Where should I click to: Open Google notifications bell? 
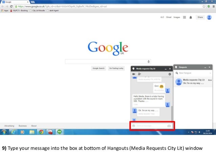click(191, 17)
